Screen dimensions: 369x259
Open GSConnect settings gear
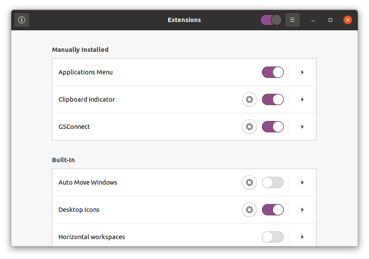pos(249,127)
